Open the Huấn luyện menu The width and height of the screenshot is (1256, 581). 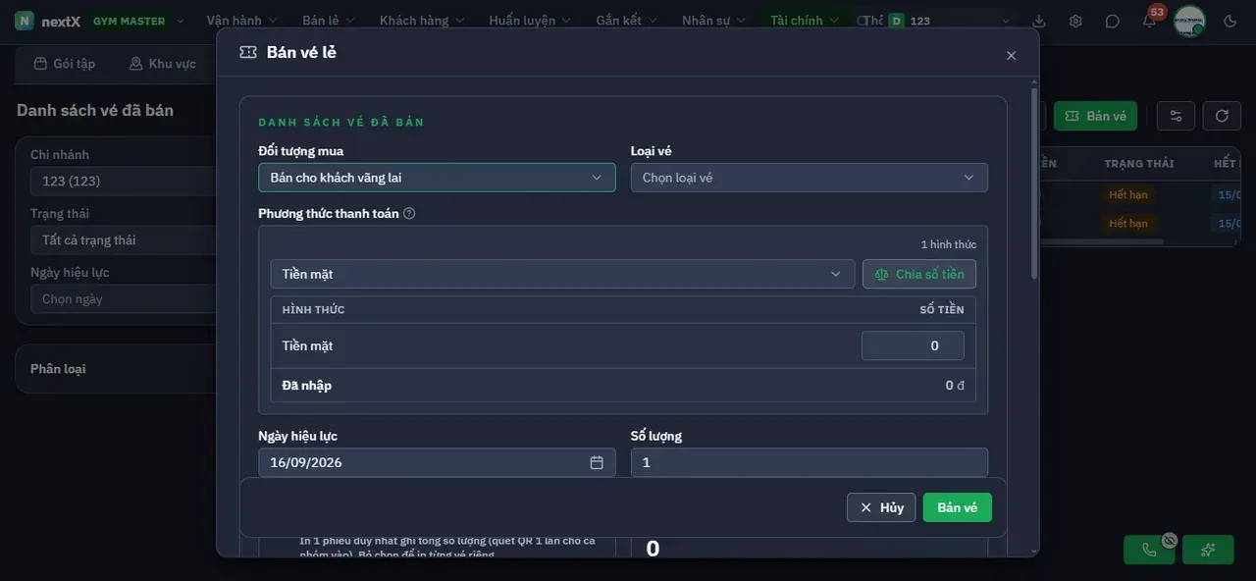point(530,21)
